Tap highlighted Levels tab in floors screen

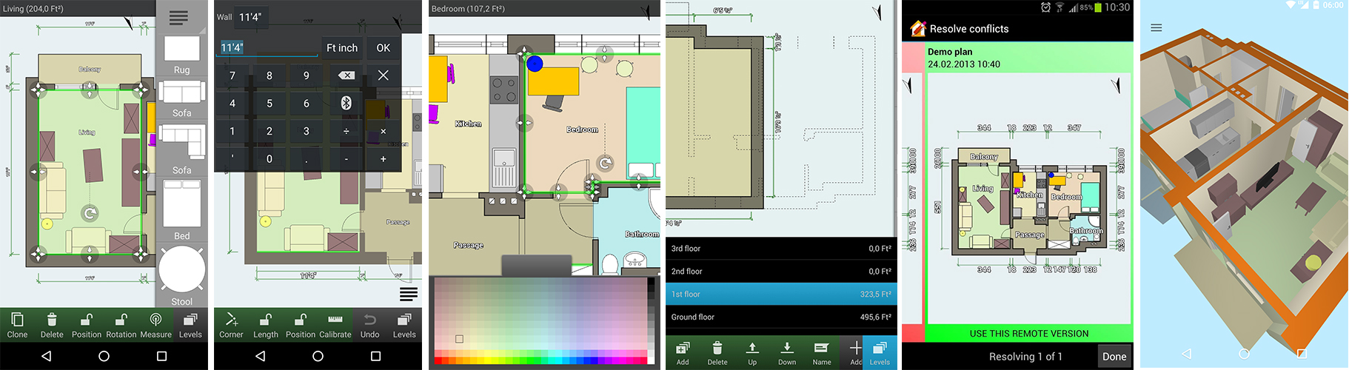pyautogui.click(x=880, y=352)
